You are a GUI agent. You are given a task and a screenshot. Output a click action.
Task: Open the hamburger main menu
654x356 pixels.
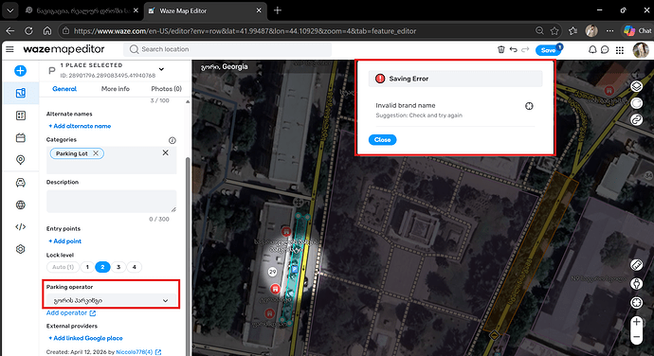9,49
